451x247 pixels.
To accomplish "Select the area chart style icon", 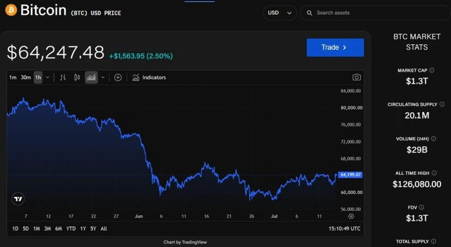I will pos(91,77).
